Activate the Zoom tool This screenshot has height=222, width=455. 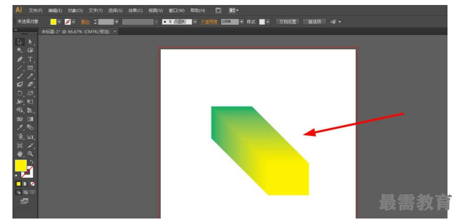click(x=30, y=154)
